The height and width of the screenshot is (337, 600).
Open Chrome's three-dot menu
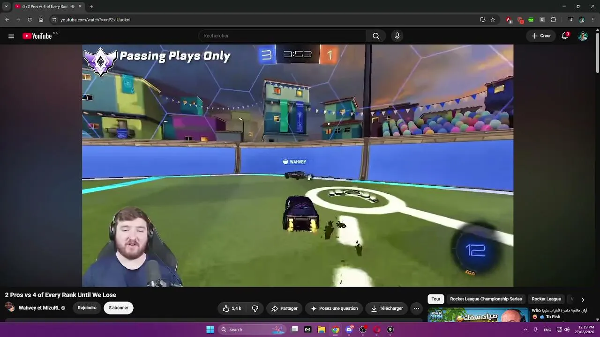(593, 20)
